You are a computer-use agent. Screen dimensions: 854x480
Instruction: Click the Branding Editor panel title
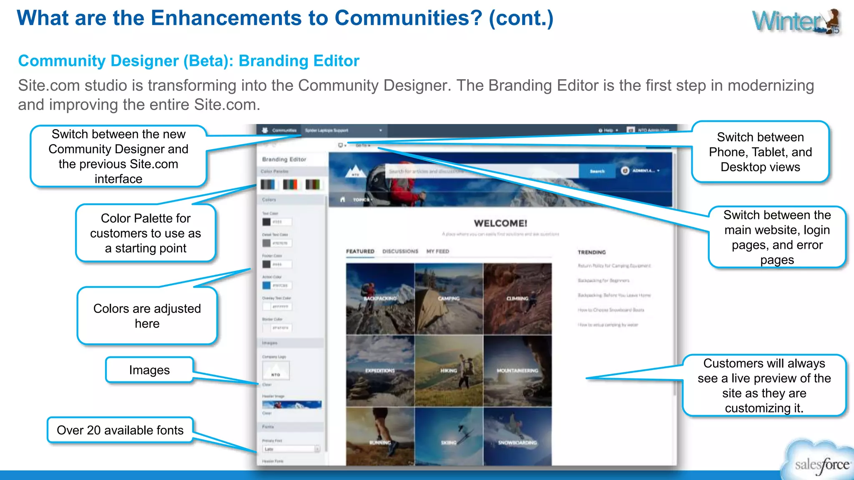[x=284, y=159]
